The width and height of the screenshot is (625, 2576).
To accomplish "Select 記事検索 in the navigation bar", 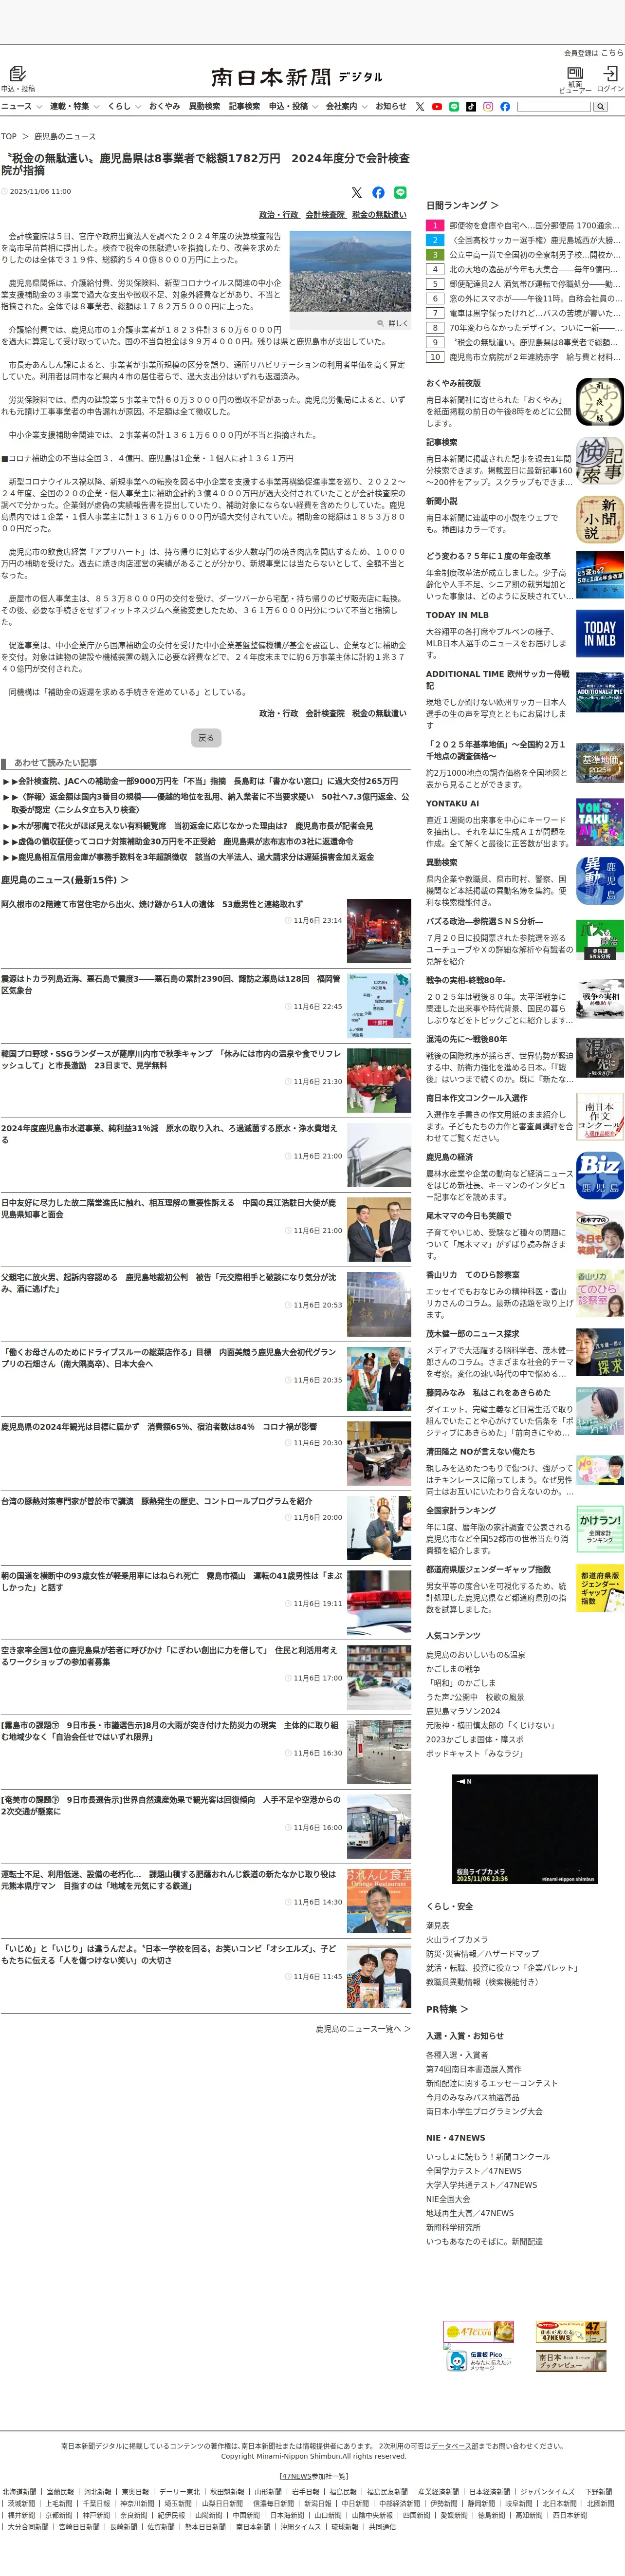I will point(244,106).
